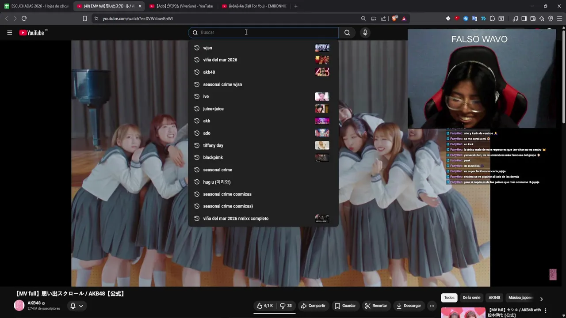Like the video with 6,1 K thumbs-up
566x318 pixels.
pyautogui.click(x=265, y=306)
